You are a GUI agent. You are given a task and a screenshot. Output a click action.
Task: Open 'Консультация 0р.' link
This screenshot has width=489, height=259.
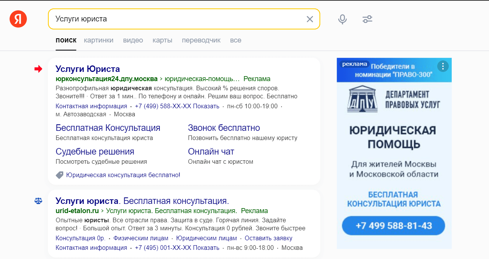(81, 238)
